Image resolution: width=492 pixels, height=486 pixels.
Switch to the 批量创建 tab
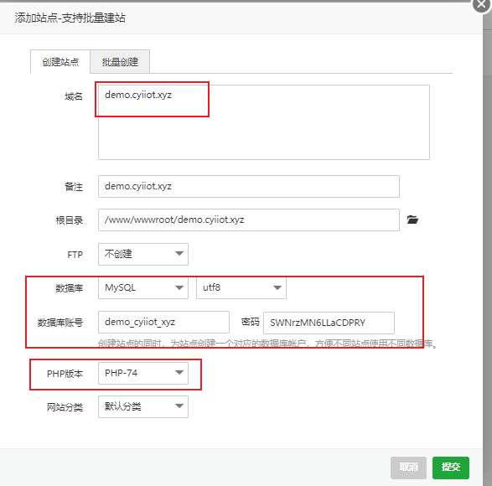[120, 62]
